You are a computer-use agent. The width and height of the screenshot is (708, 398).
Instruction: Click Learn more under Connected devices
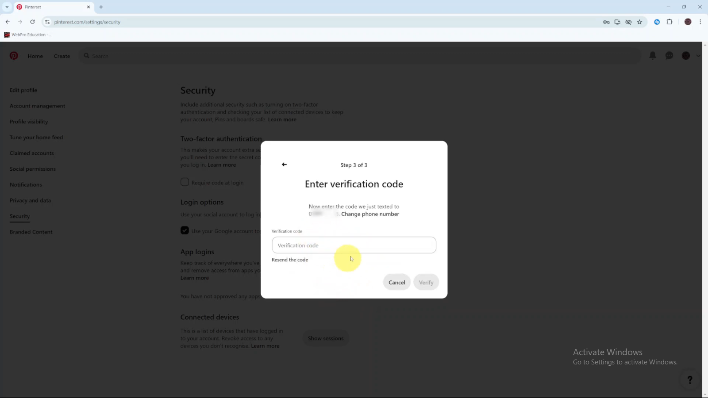pyautogui.click(x=265, y=346)
